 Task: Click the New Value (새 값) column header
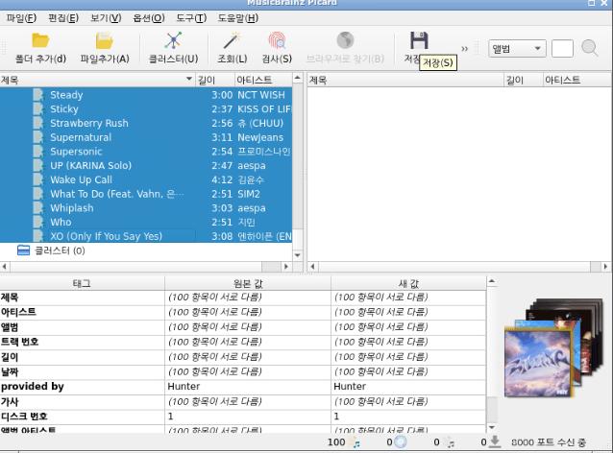(406, 283)
